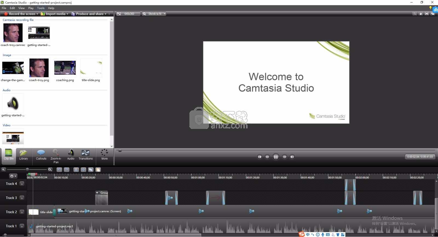The image size is (438, 237).
Task: Click the Track 2 label
Action: 11,212
